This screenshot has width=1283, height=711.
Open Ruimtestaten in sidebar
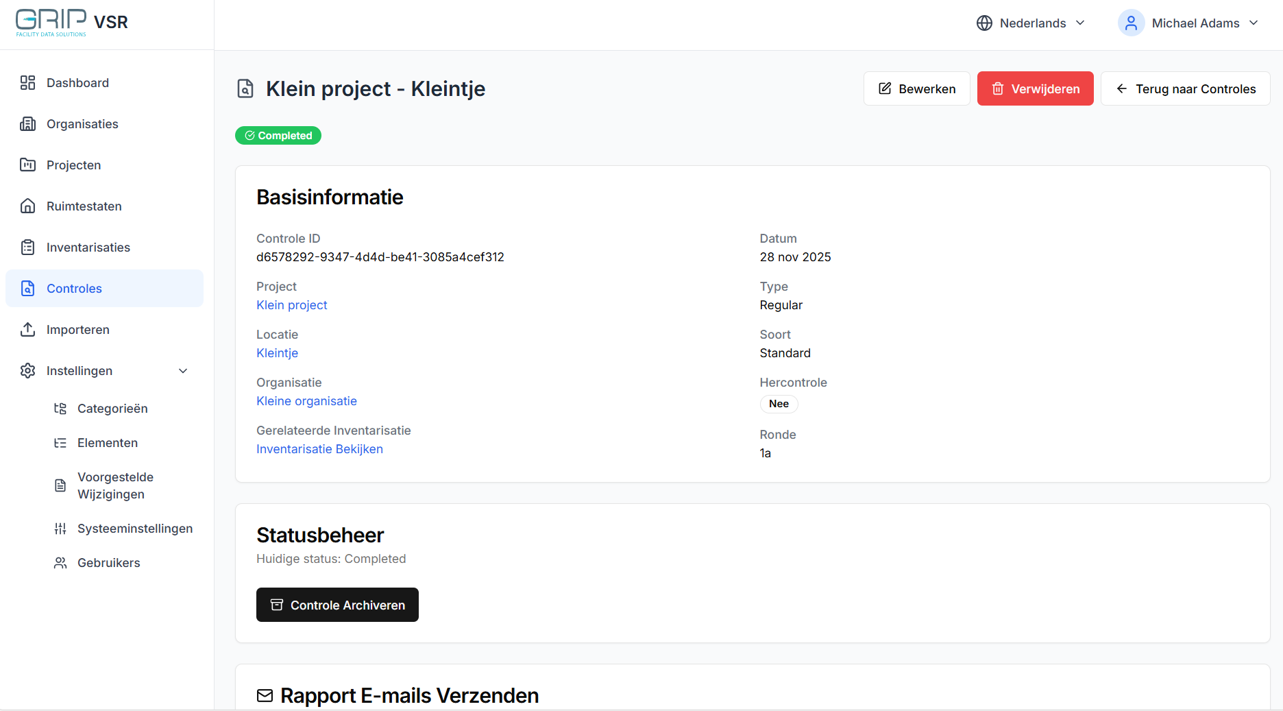click(x=104, y=206)
